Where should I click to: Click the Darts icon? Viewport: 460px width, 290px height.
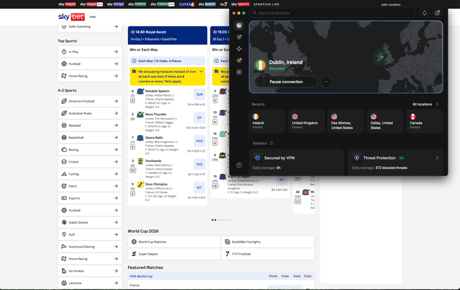pyautogui.click(x=64, y=186)
